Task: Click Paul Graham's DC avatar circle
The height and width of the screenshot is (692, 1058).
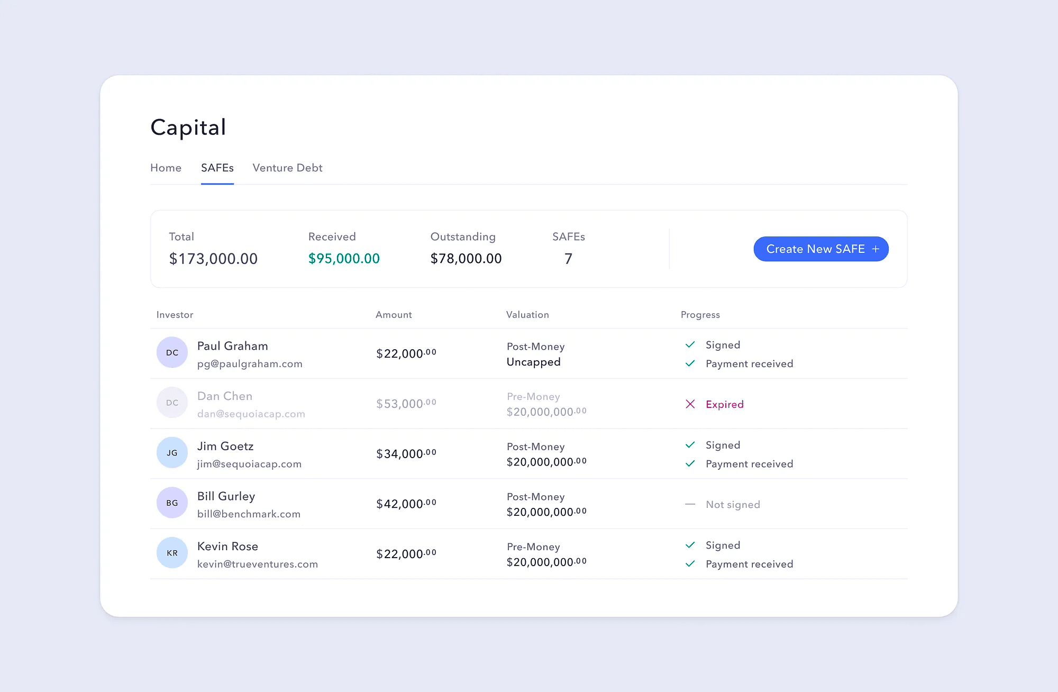Action: (x=172, y=352)
